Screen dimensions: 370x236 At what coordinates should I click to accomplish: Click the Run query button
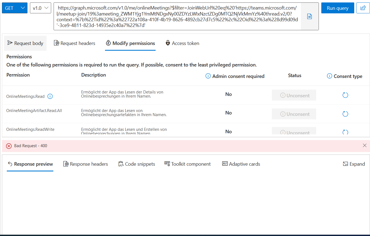point(338,8)
